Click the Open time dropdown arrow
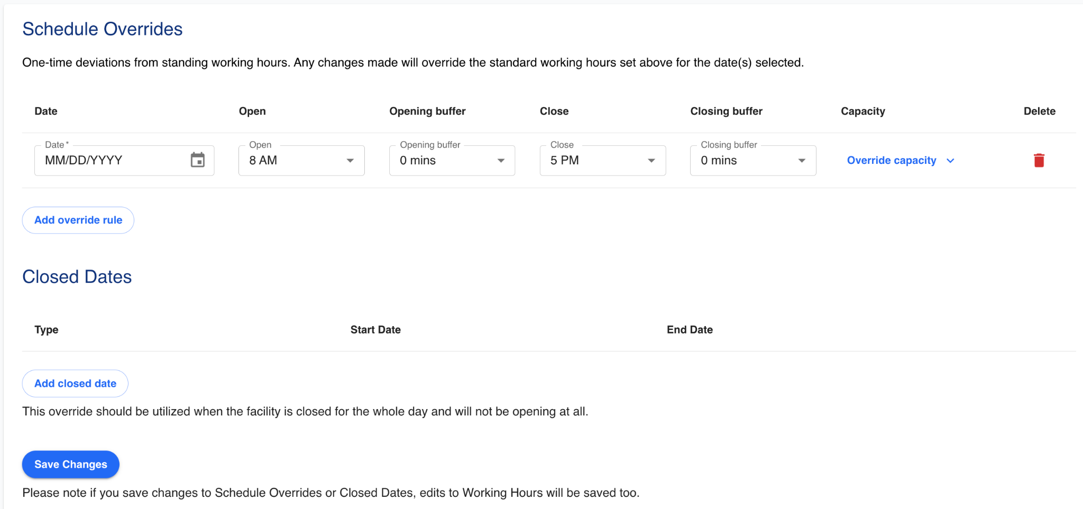The height and width of the screenshot is (509, 1083). pyautogui.click(x=350, y=161)
